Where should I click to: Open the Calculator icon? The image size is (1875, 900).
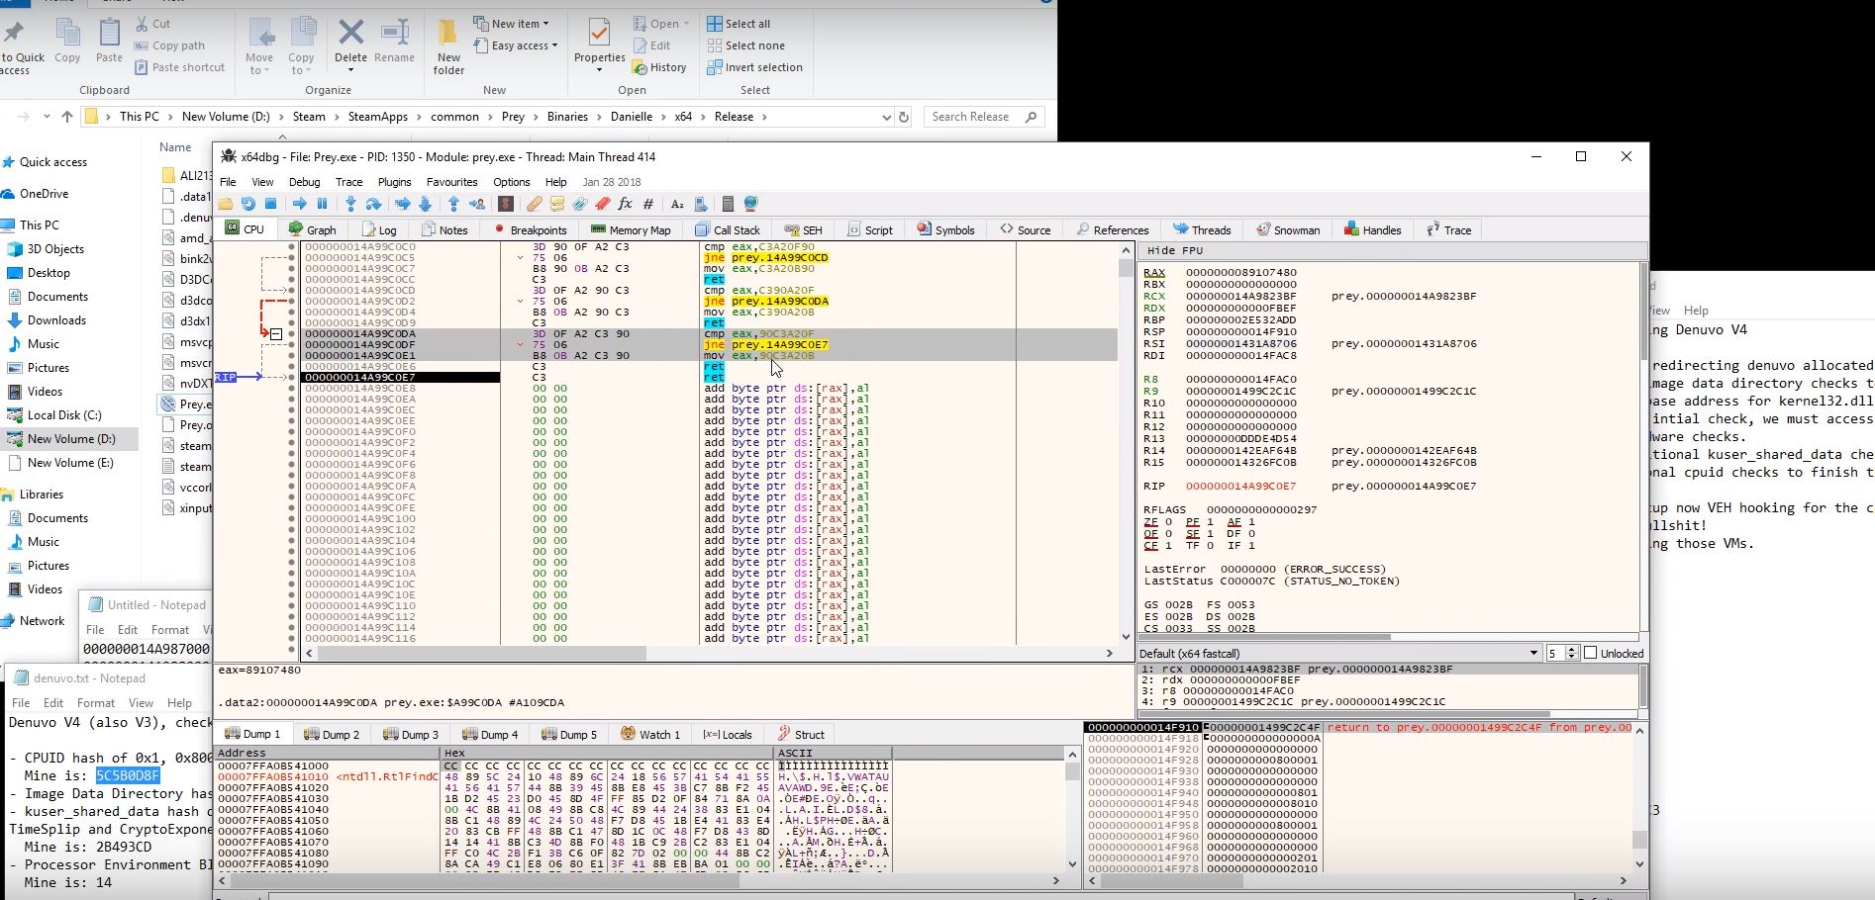click(728, 204)
